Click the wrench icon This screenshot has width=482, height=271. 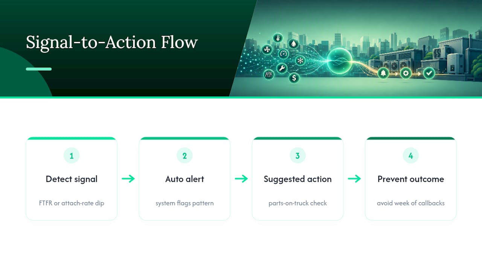tap(282, 69)
